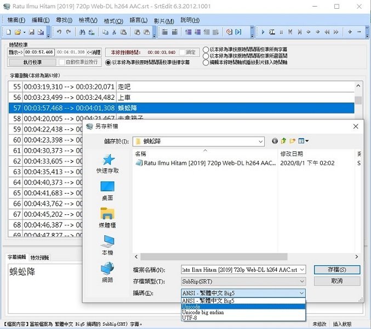Toggle 自動校準並換行 checkbox

point(62,63)
